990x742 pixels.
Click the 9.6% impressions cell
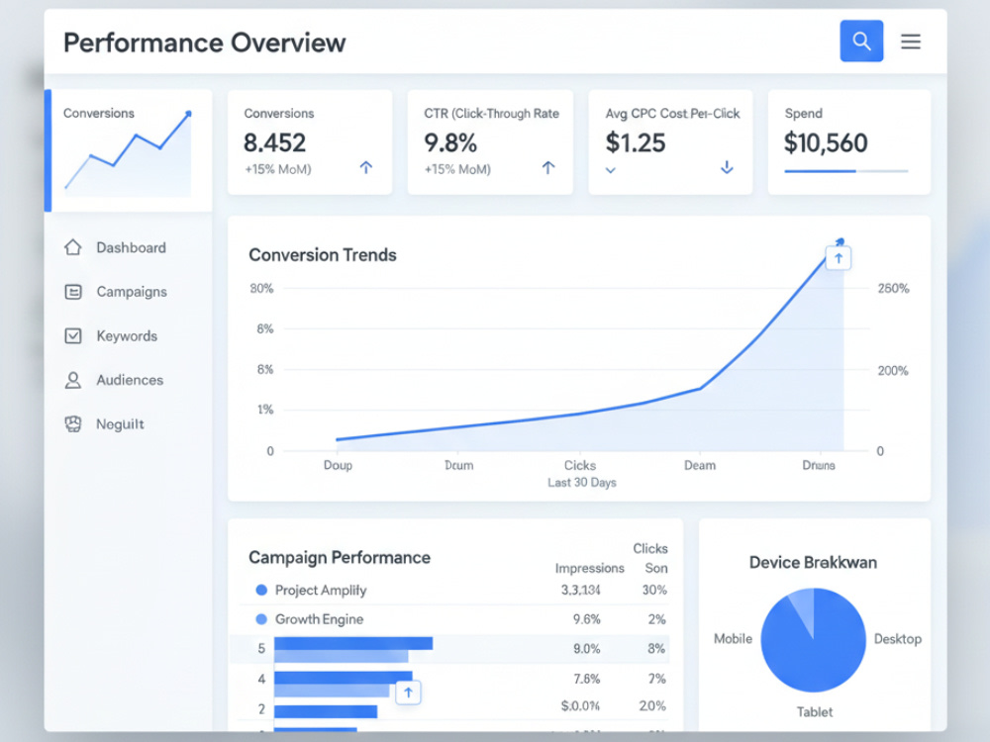[x=586, y=619]
